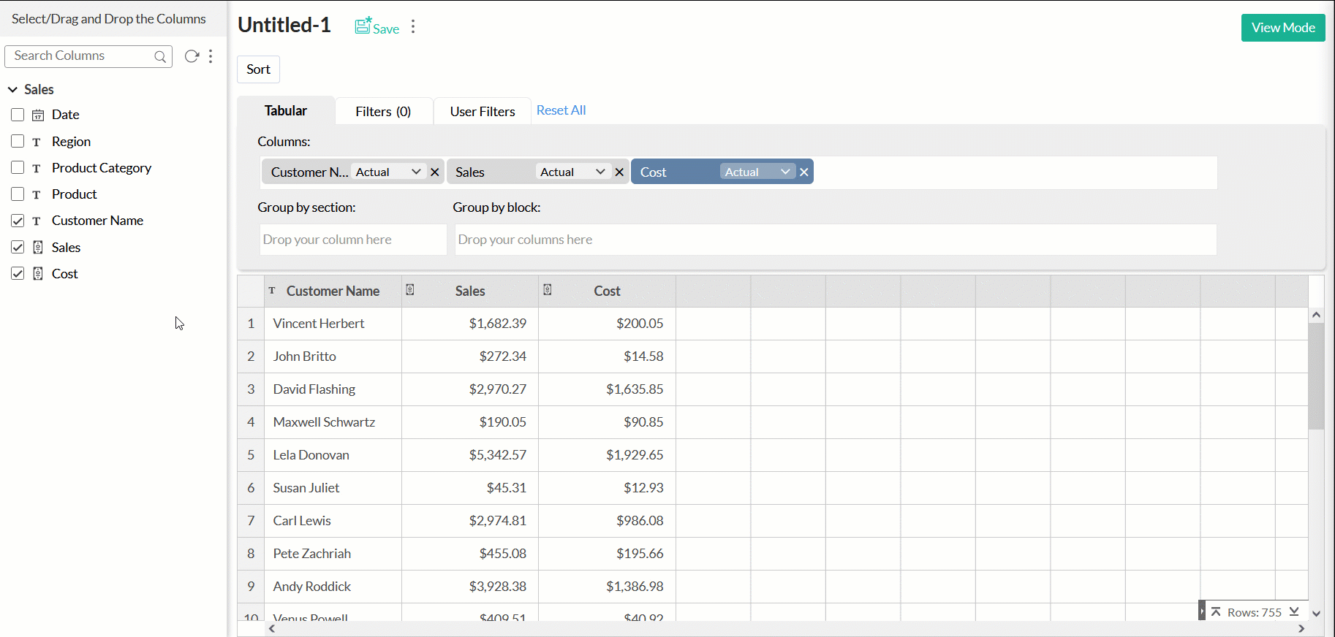Remove the Sales column chip
1335x637 pixels.
[x=619, y=172]
